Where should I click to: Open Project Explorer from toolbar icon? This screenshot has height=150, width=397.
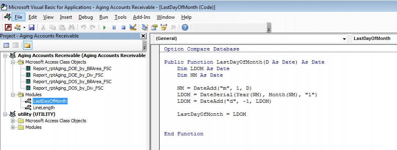point(145,27)
